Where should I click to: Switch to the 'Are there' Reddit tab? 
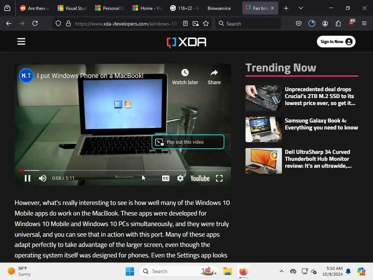coord(35,8)
